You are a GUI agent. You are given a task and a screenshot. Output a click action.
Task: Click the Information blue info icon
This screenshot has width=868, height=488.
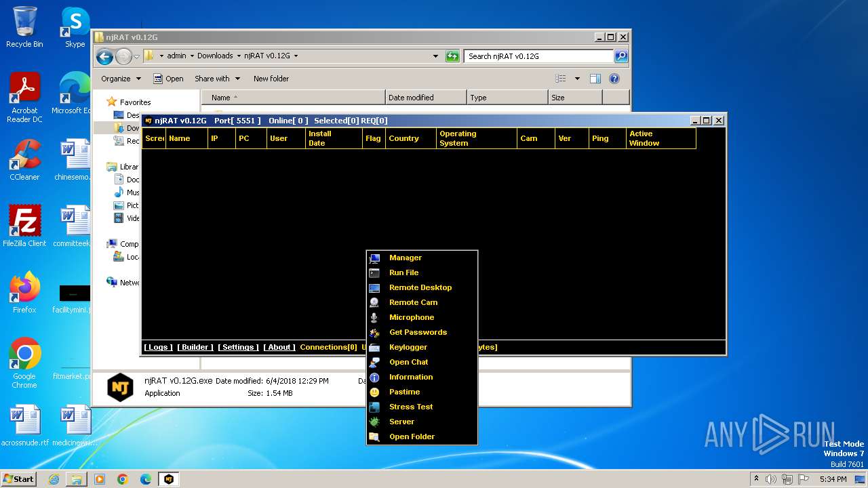(x=374, y=377)
